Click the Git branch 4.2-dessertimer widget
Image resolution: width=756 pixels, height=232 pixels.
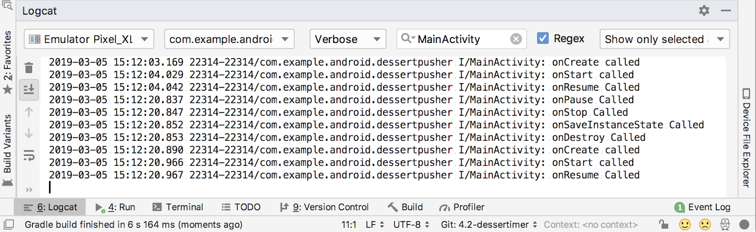(489, 224)
